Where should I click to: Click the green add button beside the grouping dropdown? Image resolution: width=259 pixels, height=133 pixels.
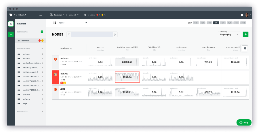click(245, 34)
